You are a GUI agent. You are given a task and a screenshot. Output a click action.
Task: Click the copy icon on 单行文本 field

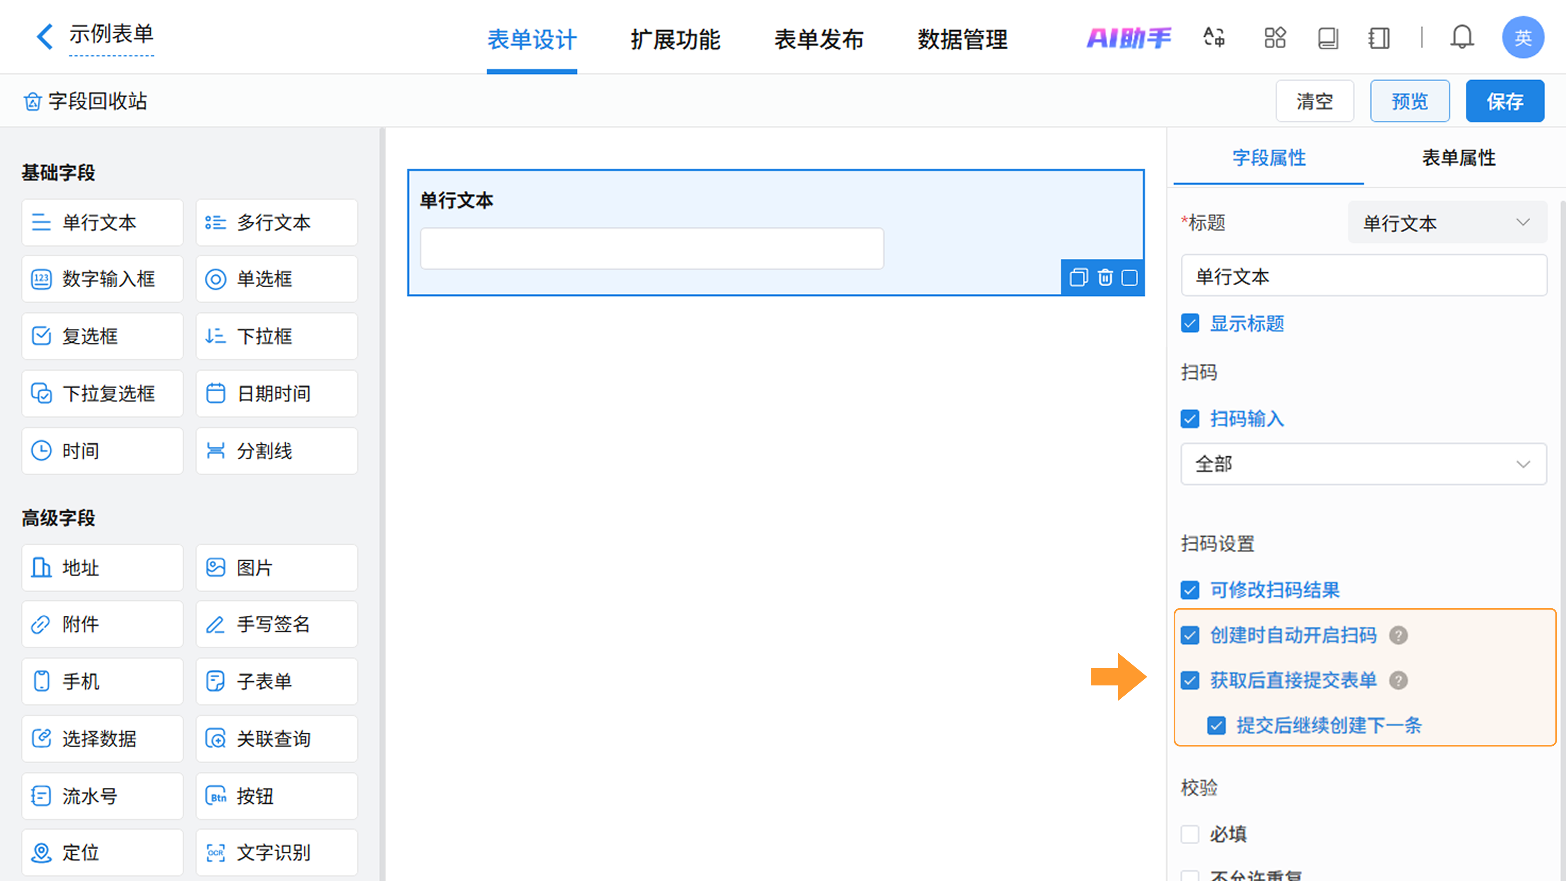pyautogui.click(x=1078, y=278)
